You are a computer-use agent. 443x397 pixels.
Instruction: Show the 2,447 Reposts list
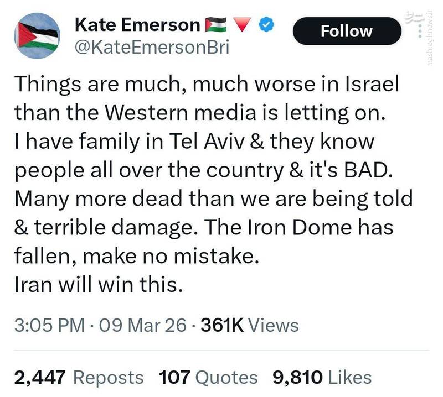click(79, 377)
